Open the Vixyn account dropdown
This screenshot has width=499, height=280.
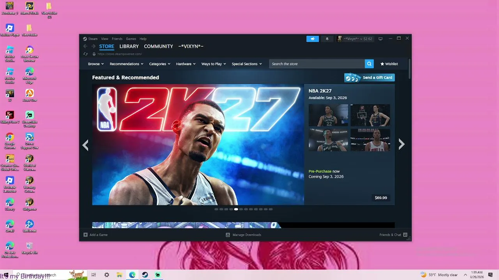coord(355,39)
